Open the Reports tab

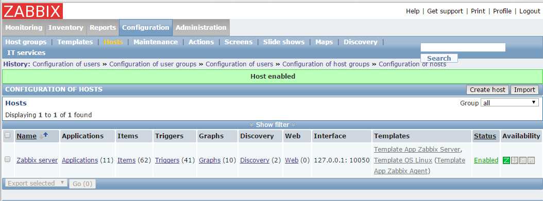(x=103, y=28)
